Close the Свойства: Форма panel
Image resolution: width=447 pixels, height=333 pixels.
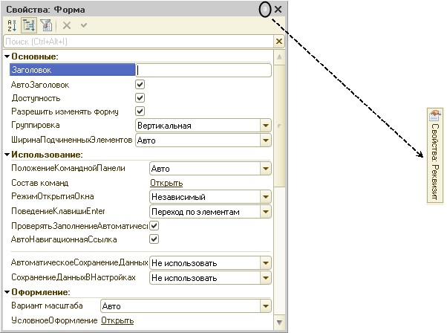point(278,9)
